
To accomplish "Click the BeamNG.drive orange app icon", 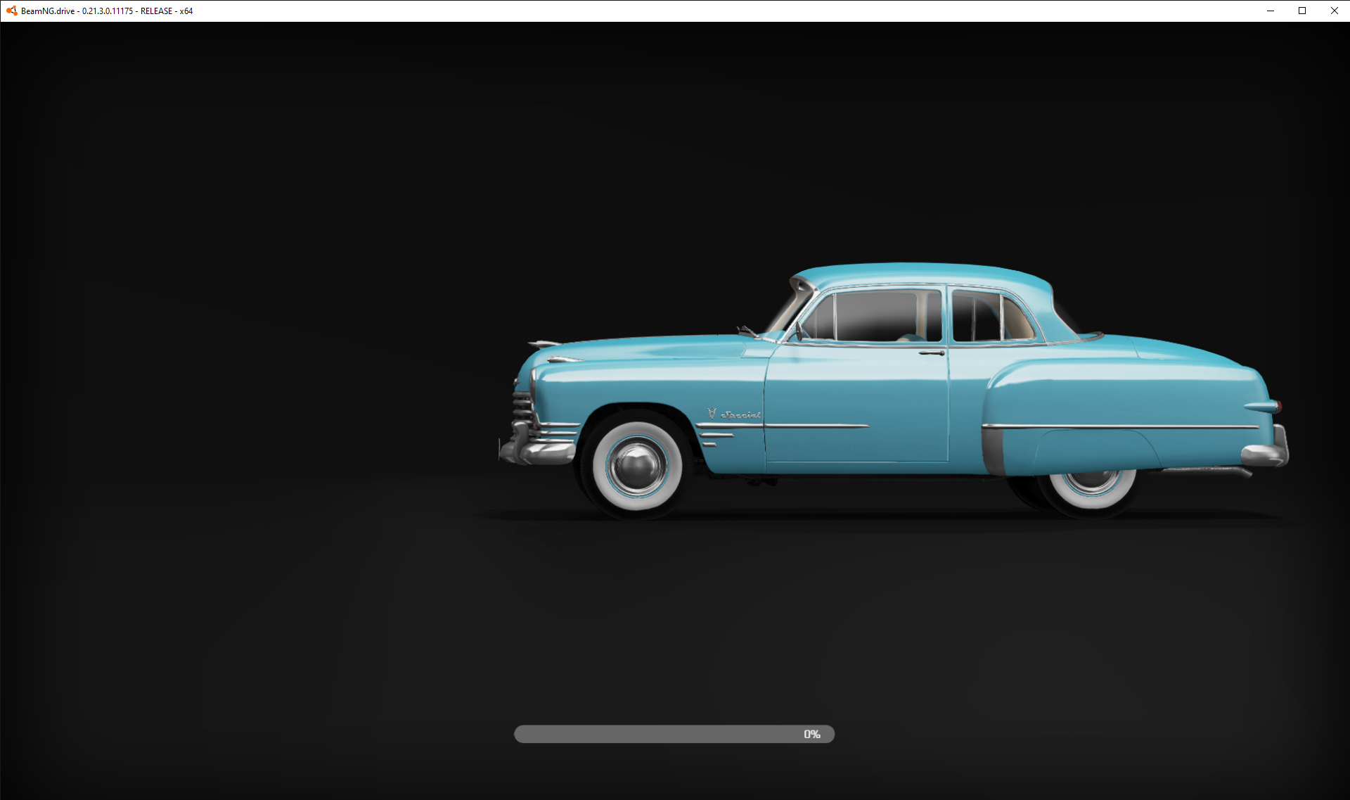I will (11, 11).
